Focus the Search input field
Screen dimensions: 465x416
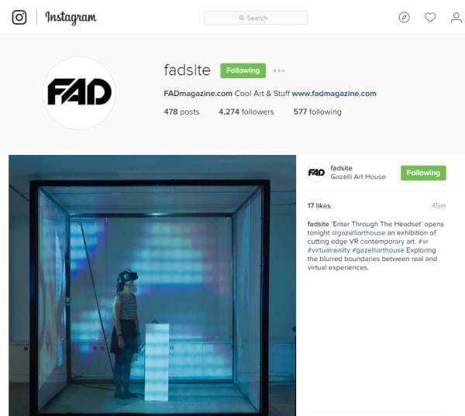(256, 18)
